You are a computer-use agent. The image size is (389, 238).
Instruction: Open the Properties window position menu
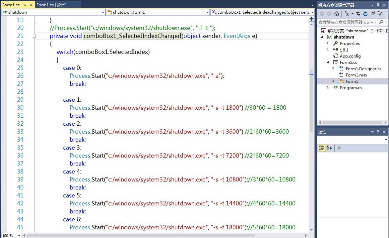pos(372,132)
